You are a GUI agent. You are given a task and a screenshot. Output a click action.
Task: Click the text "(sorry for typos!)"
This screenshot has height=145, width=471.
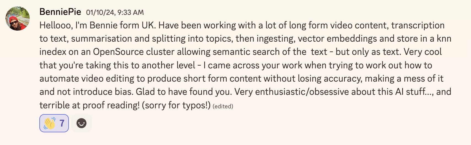point(176,105)
